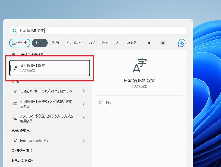
Task: Click language icon beside 言語とキーボードのオプション
Action: 15,91
